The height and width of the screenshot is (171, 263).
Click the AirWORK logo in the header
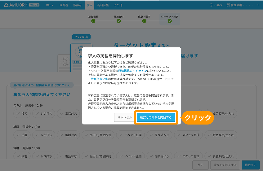click(22, 5)
